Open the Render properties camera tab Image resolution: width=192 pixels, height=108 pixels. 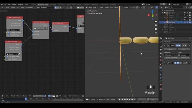161,47
